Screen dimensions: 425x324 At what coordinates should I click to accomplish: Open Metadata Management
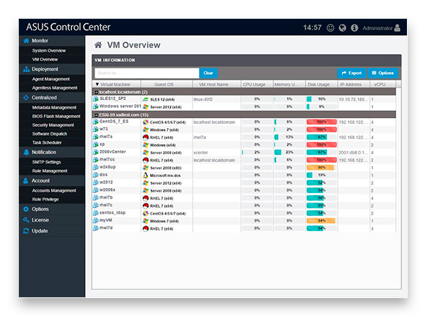[x=54, y=107]
